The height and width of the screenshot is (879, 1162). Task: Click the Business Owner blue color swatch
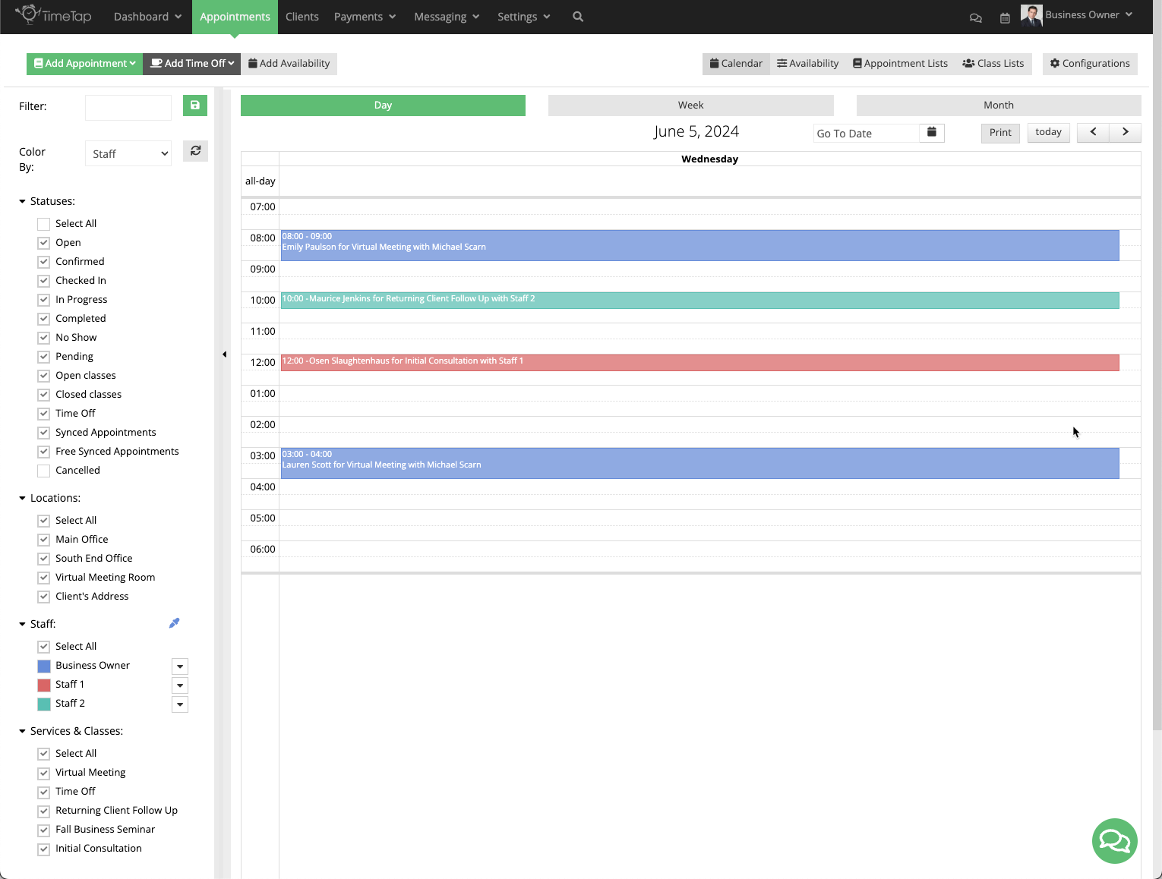[43, 666]
